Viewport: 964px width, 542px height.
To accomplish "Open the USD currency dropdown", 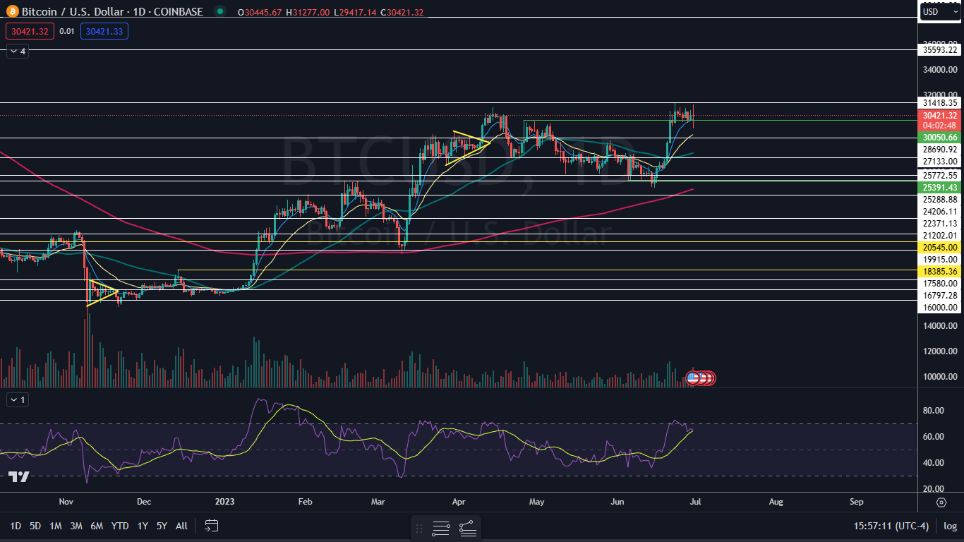I will click(941, 12).
